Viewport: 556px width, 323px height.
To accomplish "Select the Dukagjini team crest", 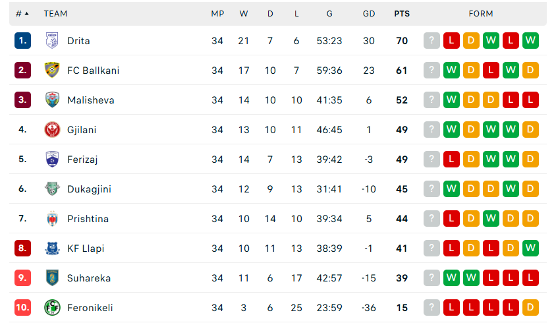I will point(52,189).
